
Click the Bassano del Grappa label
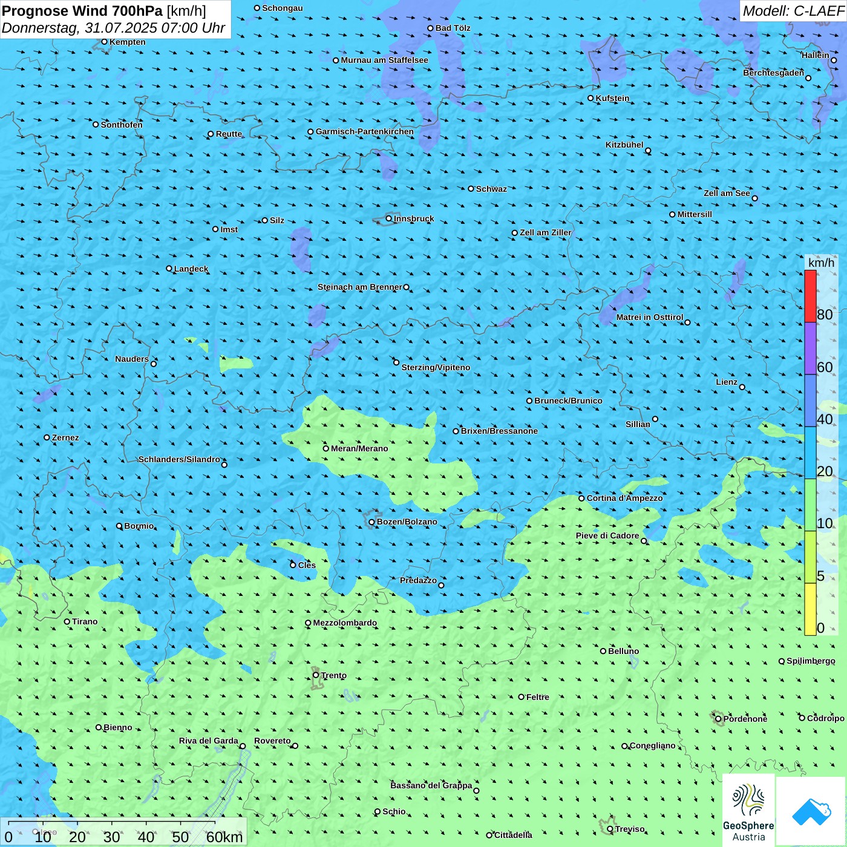[x=431, y=785]
